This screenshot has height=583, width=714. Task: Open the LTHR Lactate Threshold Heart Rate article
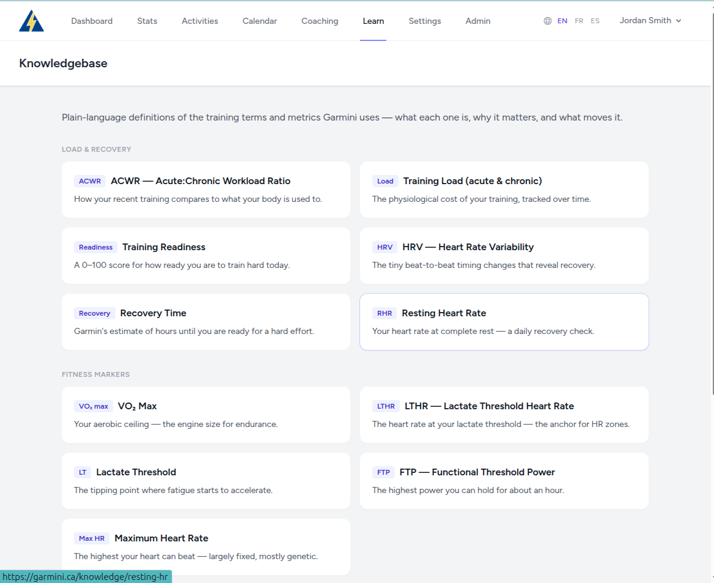point(504,415)
